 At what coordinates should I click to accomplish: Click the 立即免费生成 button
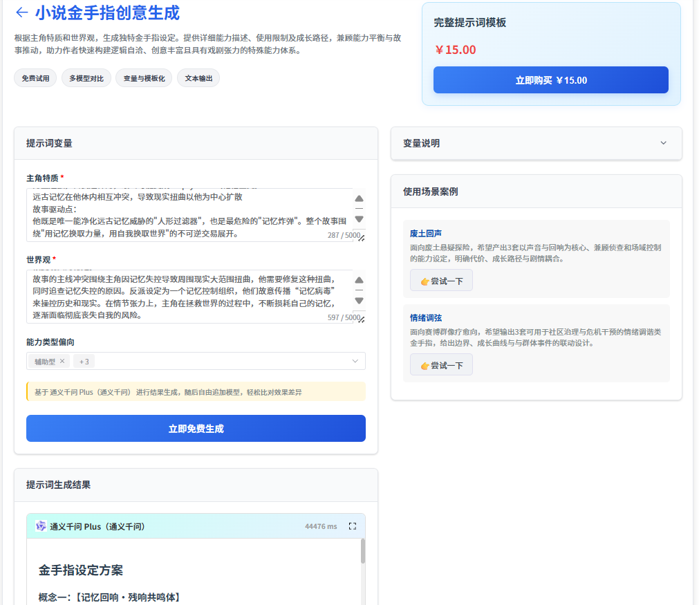tap(196, 428)
